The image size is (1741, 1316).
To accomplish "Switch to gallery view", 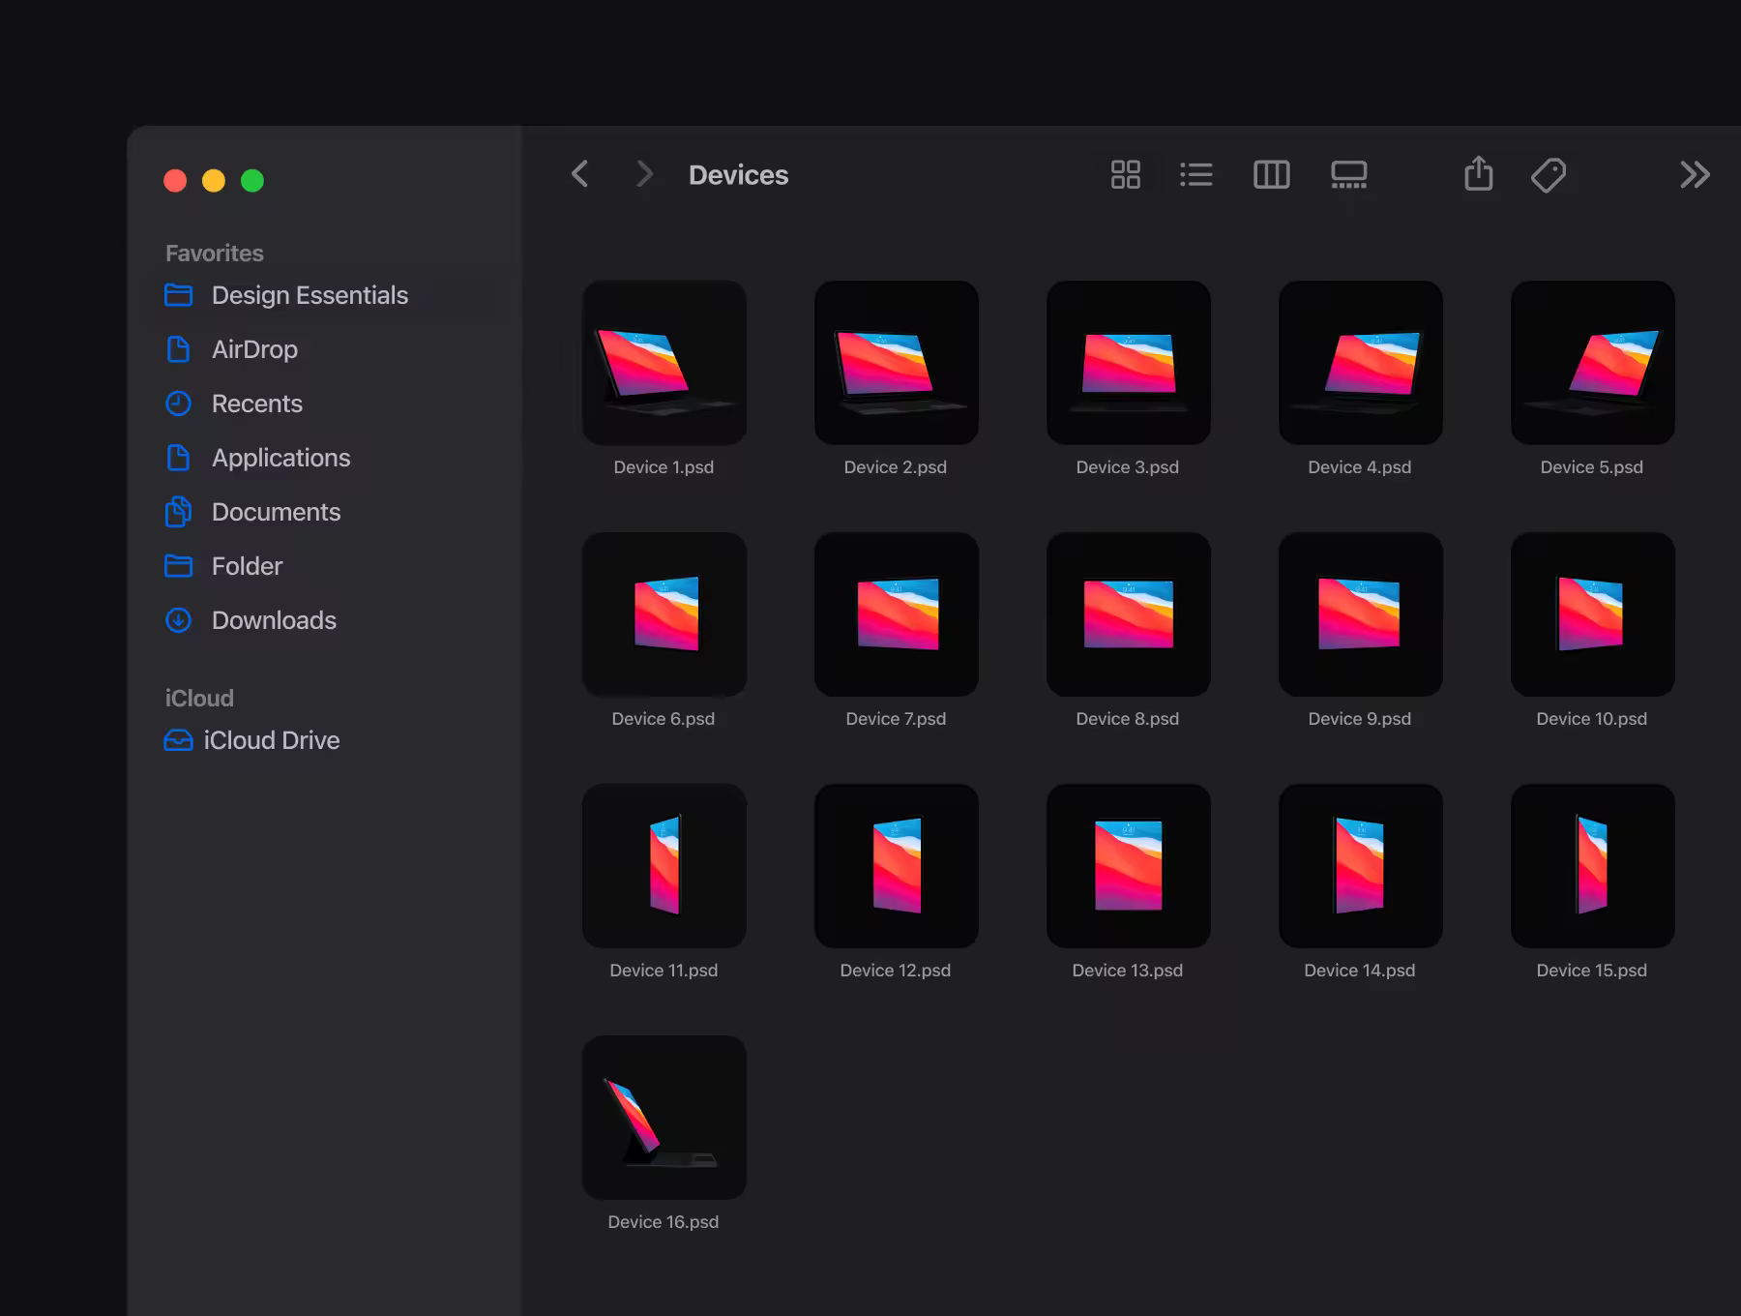I will tap(1349, 174).
